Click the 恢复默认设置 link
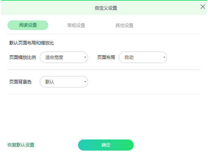The height and width of the screenshot is (158, 208). (21, 145)
